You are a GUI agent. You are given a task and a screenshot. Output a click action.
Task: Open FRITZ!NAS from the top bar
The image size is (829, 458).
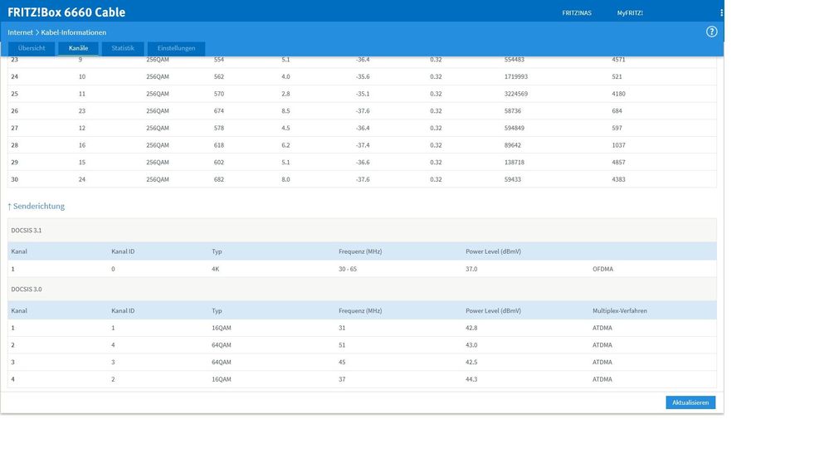coord(577,13)
